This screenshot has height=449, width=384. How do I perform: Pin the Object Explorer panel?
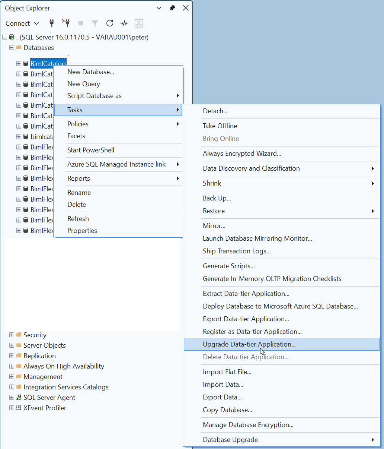click(x=172, y=8)
